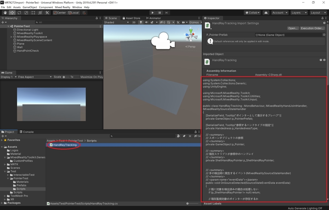The image size is (329, 210).
Task: Open the Component menu
Action: coord(46,7)
